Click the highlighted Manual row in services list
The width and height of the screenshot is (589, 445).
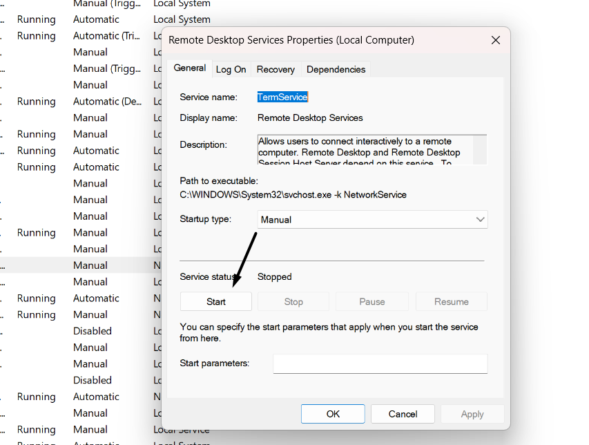tap(80, 265)
